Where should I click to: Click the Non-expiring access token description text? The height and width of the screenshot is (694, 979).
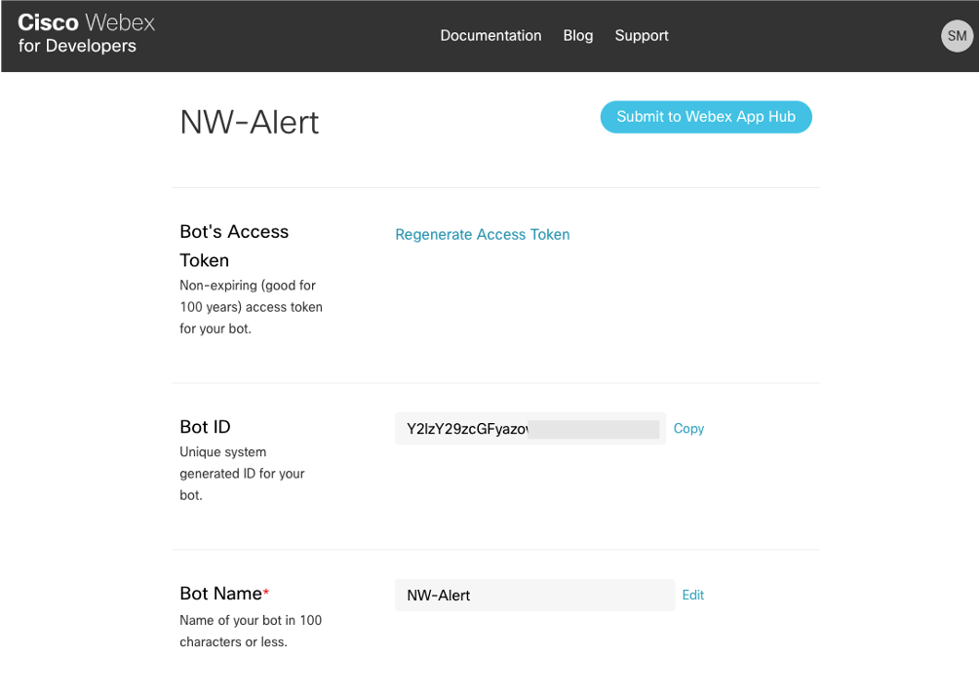(x=251, y=307)
